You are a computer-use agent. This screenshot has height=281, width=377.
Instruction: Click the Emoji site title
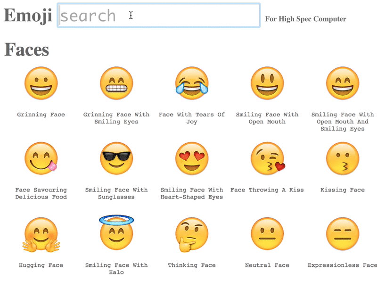click(x=27, y=16)
